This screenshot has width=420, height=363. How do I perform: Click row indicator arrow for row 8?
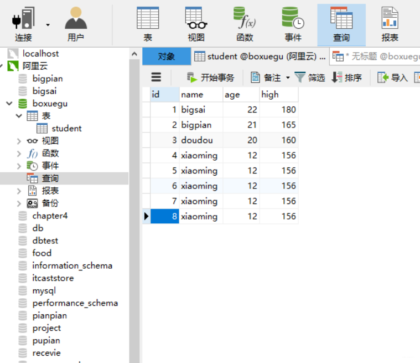pyautogui.click(x=146, y=216)
